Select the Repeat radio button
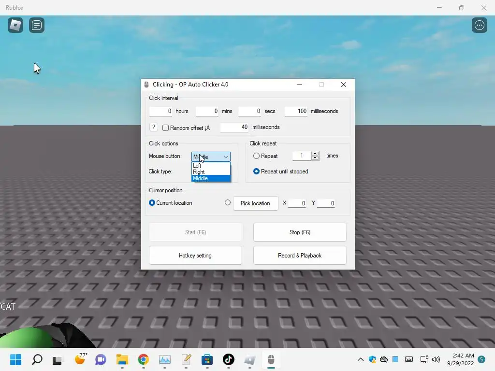This screenshot has height=371, width=495. [256, 156]
